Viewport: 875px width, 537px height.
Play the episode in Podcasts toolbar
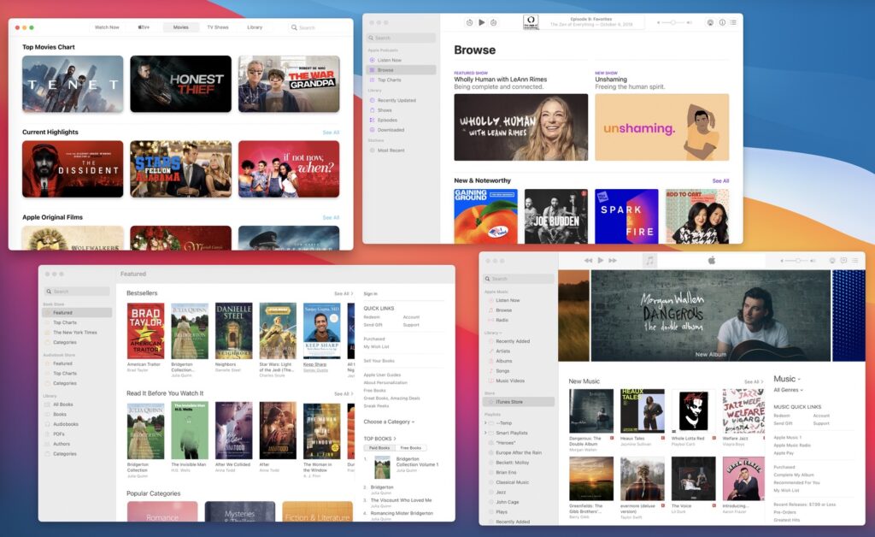[482, 22]
